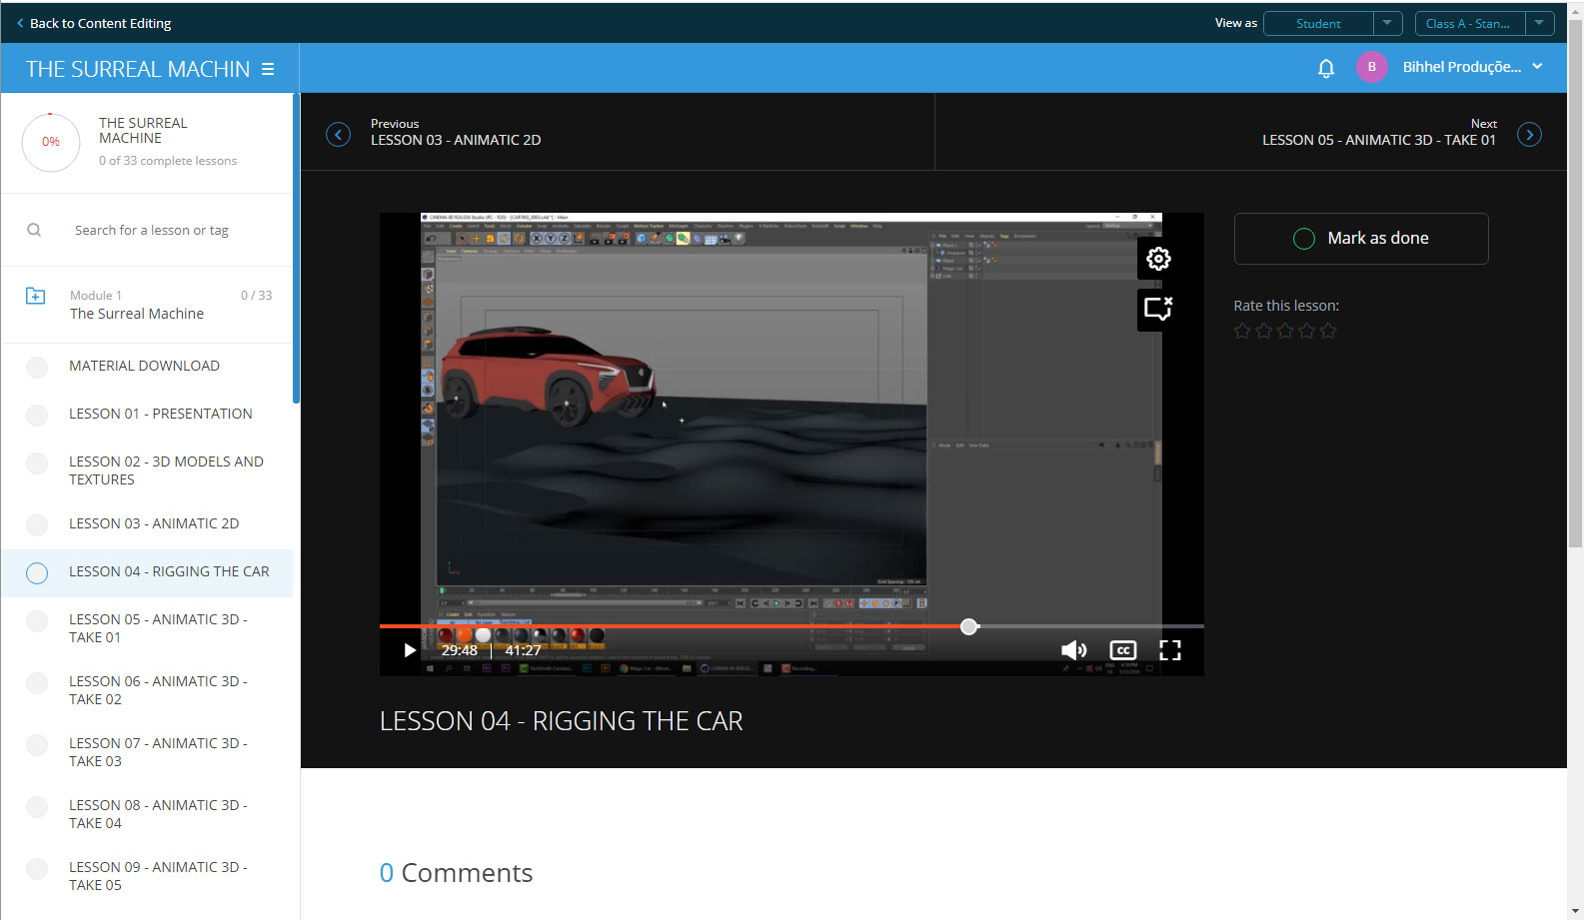Expand the Bihhel Produções user menu
1584x920 pixels.
tap(1537, 67)
